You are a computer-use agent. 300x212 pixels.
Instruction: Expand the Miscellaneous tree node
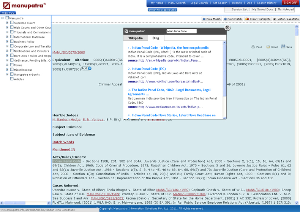pos(7,70)
